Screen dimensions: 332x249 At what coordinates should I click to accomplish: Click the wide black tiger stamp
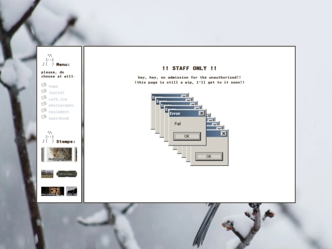(x=52, y=191)
